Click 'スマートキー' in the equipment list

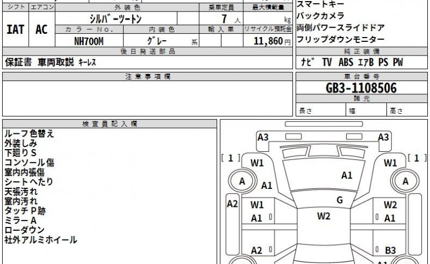(x=320, y=4)
